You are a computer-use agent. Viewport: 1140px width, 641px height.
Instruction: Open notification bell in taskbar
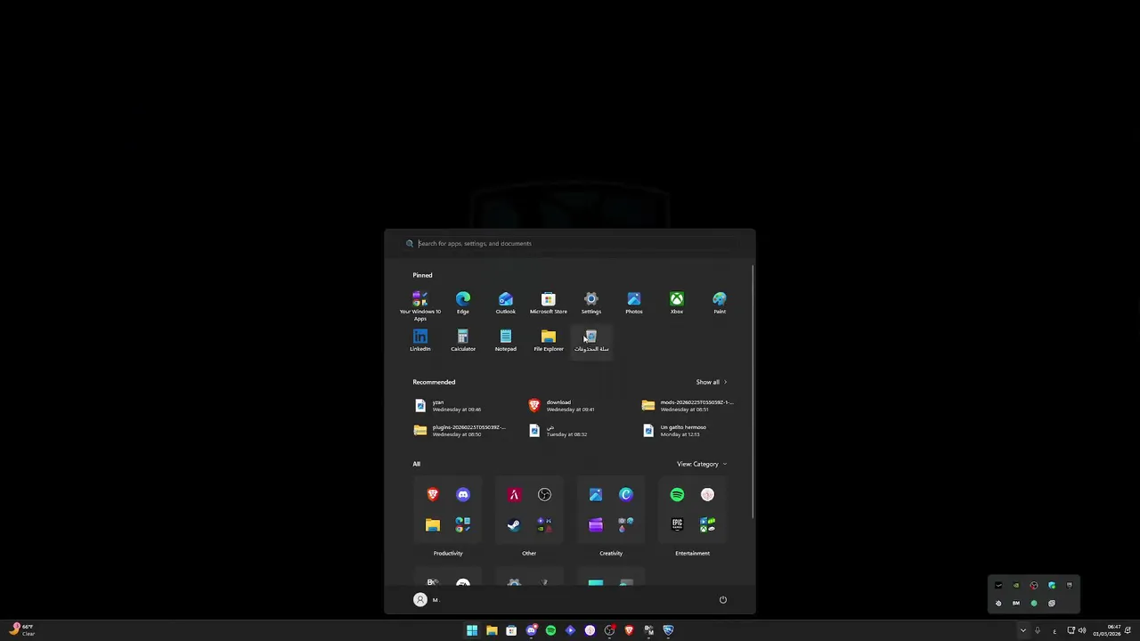pyautogui.click(x=1128, y=630)
